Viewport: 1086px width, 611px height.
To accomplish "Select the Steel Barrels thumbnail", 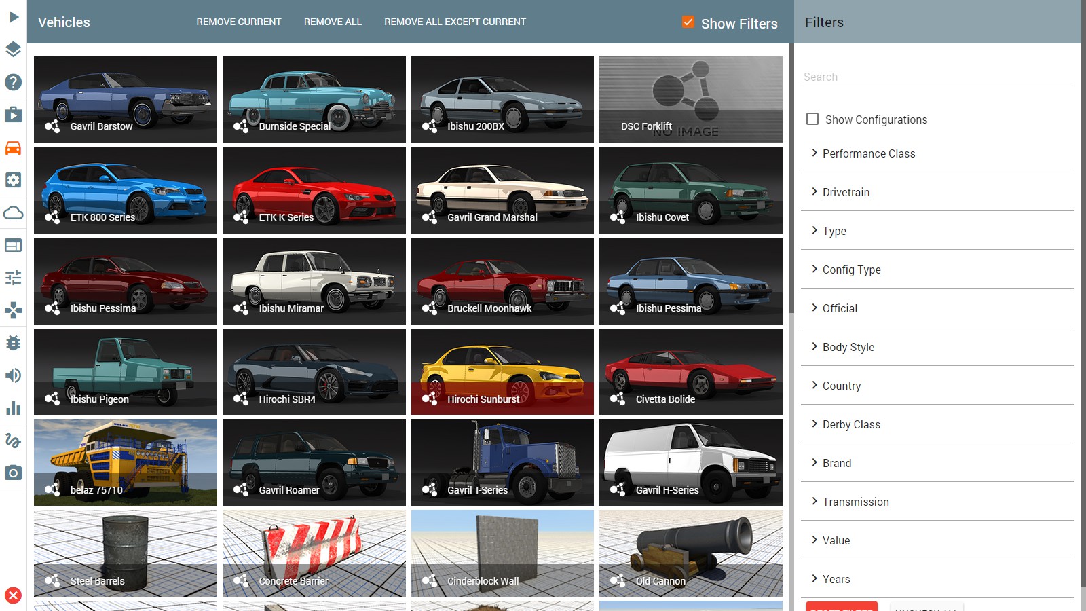I will [126, 553].
